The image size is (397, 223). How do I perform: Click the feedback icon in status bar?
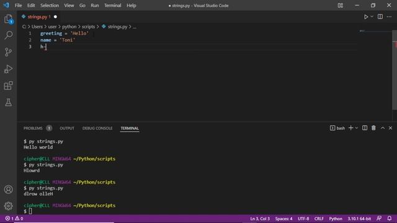[x=379, y=218]
